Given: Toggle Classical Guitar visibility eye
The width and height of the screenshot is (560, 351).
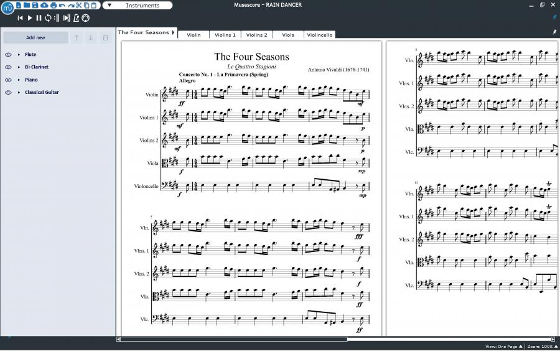Looking at the screenshot, I should pos(8,93).
